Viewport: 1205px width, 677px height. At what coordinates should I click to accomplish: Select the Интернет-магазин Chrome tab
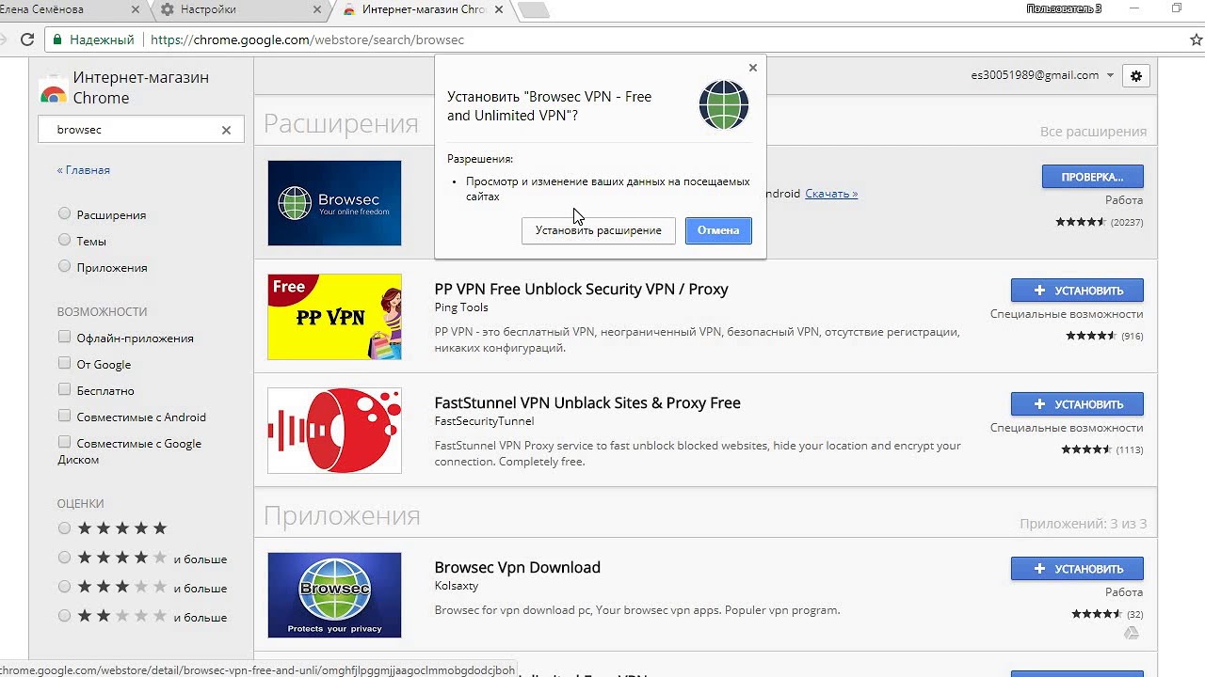424,9
